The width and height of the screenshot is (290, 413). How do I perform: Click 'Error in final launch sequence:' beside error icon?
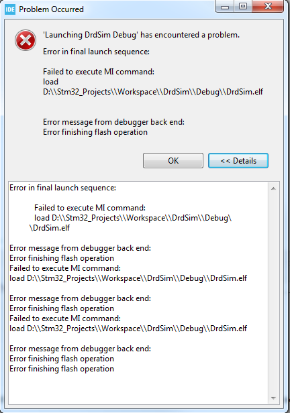96,52
